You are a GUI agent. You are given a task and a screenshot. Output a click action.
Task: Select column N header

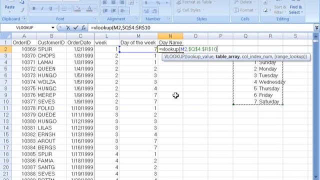(170, 36)
